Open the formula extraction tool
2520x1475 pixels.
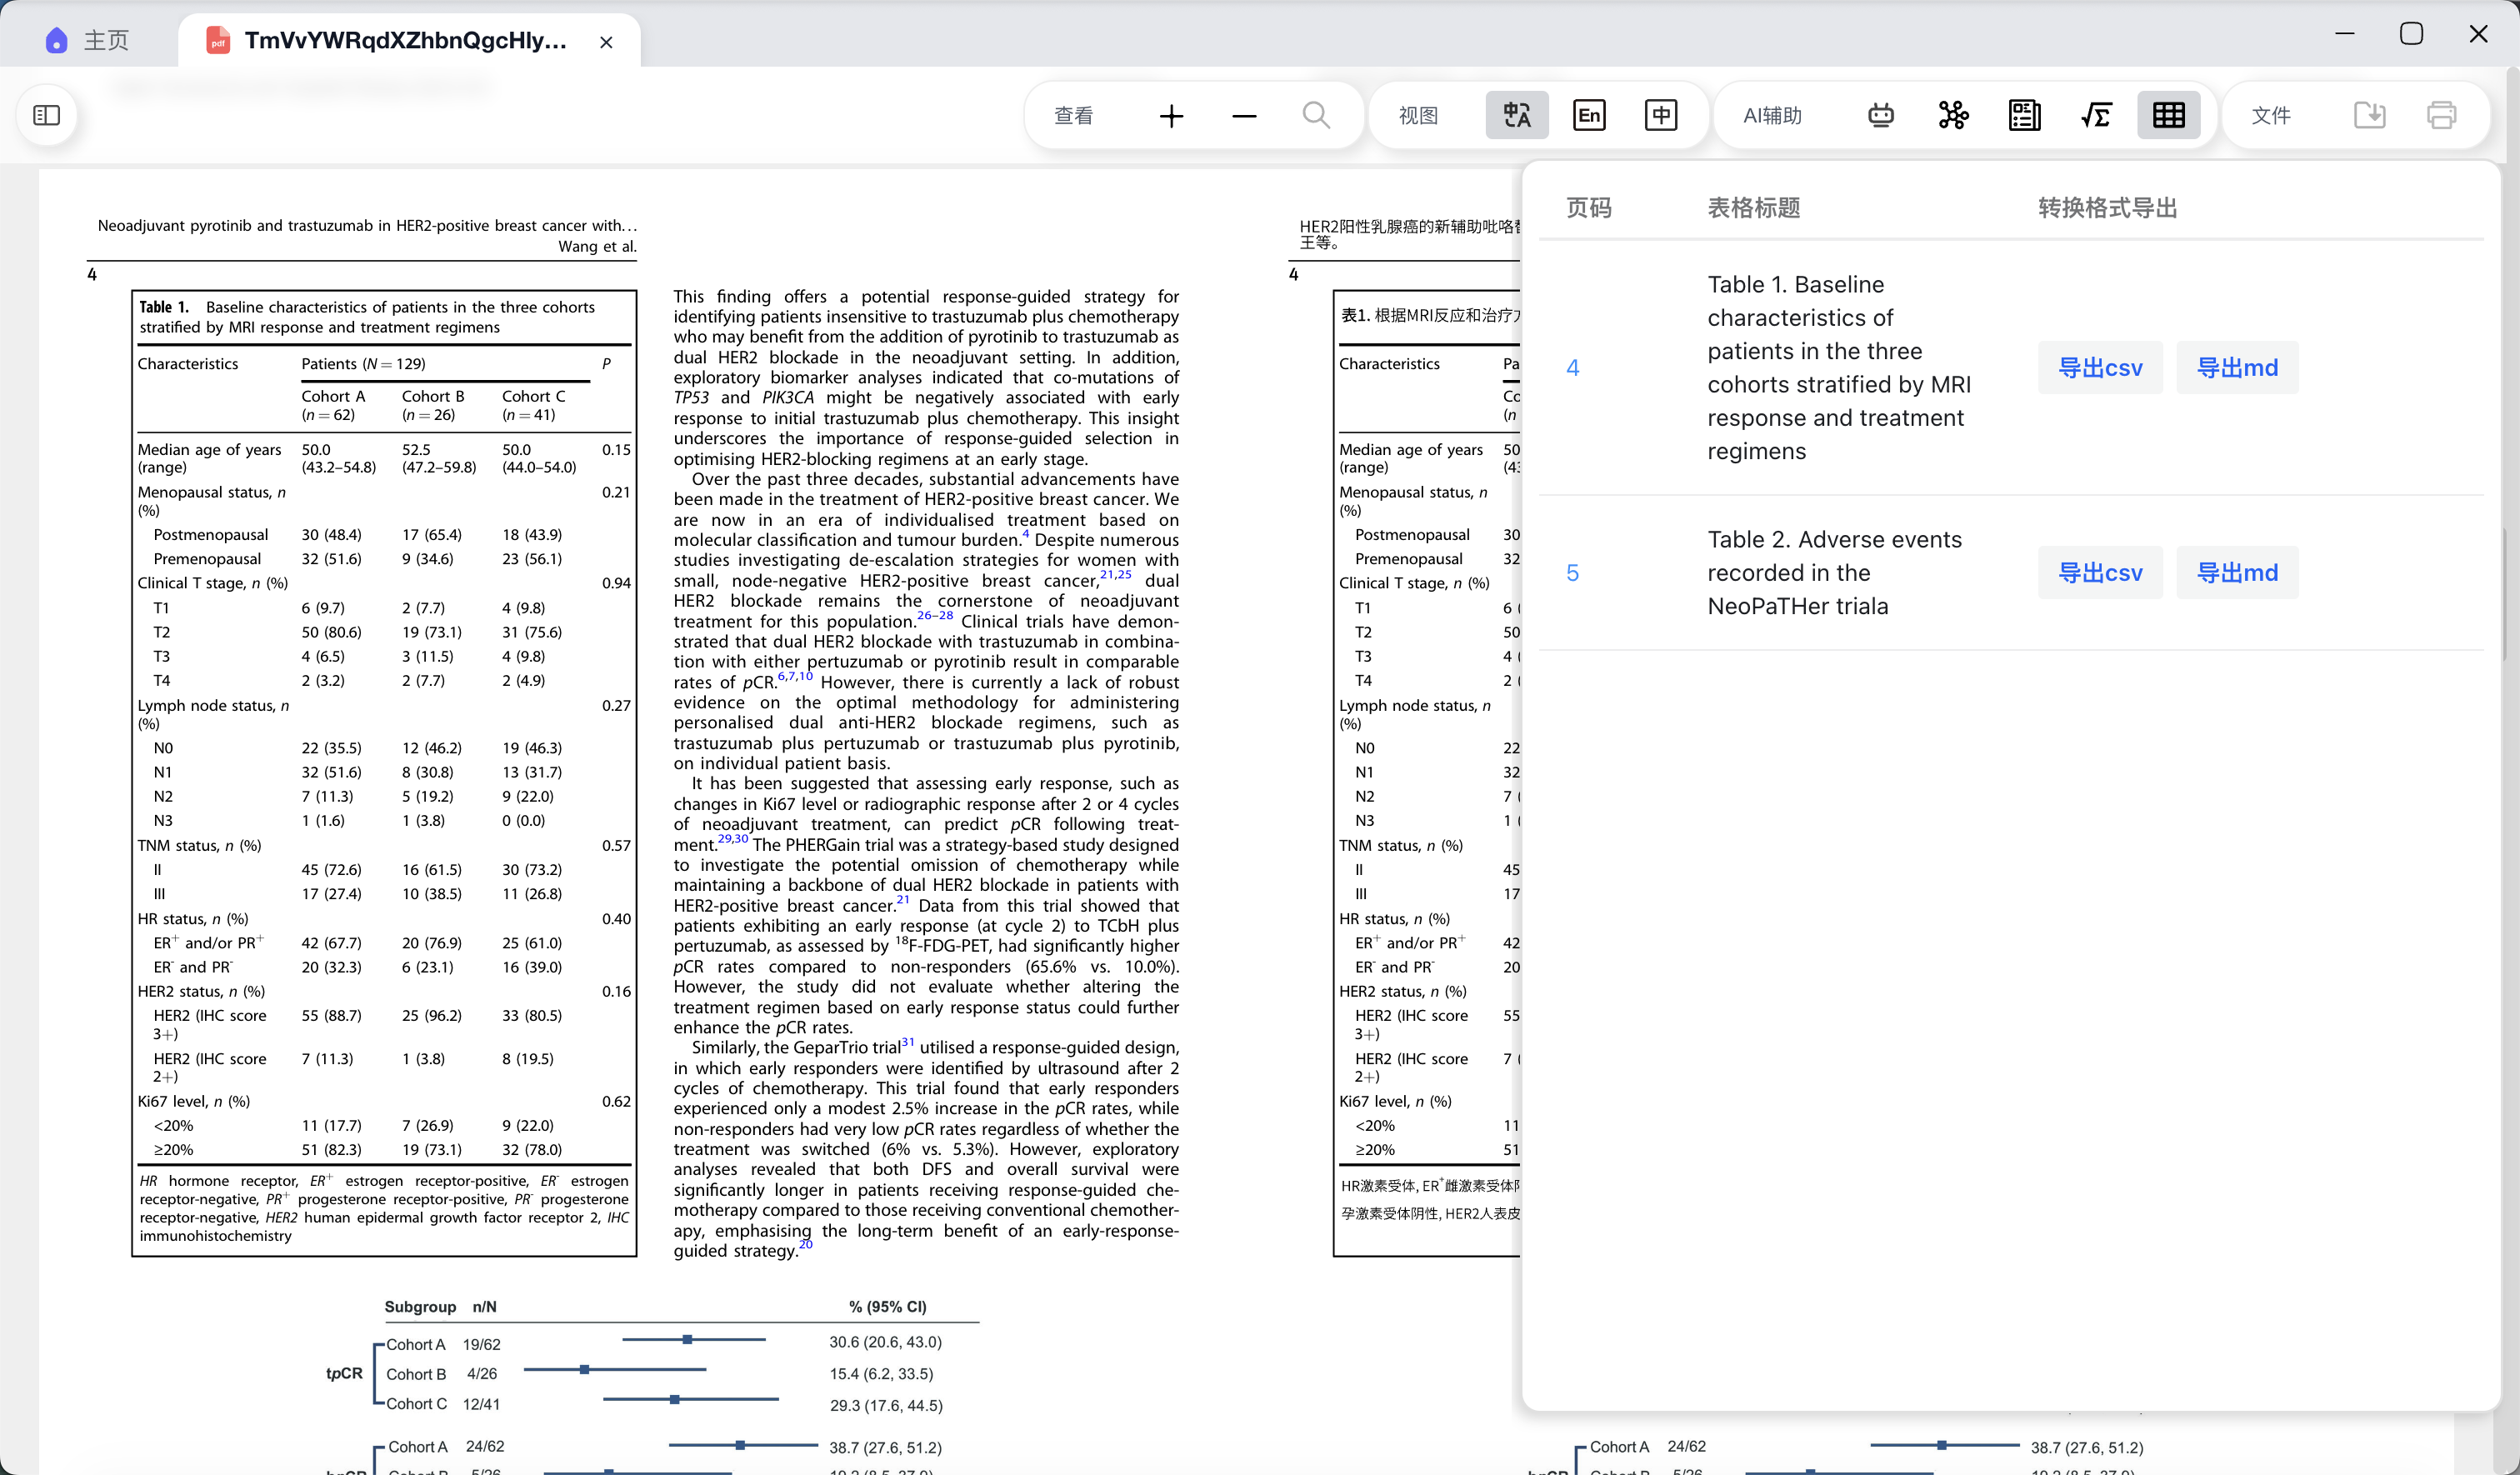coord(2096,116)
